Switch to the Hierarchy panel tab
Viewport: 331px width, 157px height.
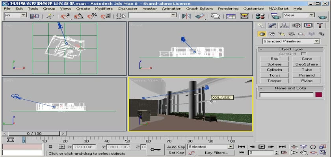pyautogui.click(x=284, y=26)
